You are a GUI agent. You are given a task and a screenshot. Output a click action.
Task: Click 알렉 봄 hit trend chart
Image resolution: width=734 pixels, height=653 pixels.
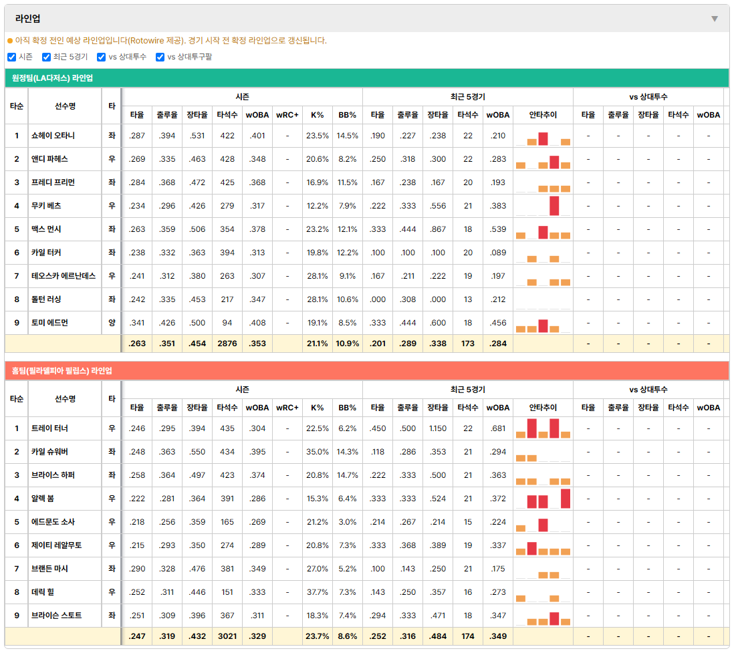pyautogui.click(x=543, y=499)
